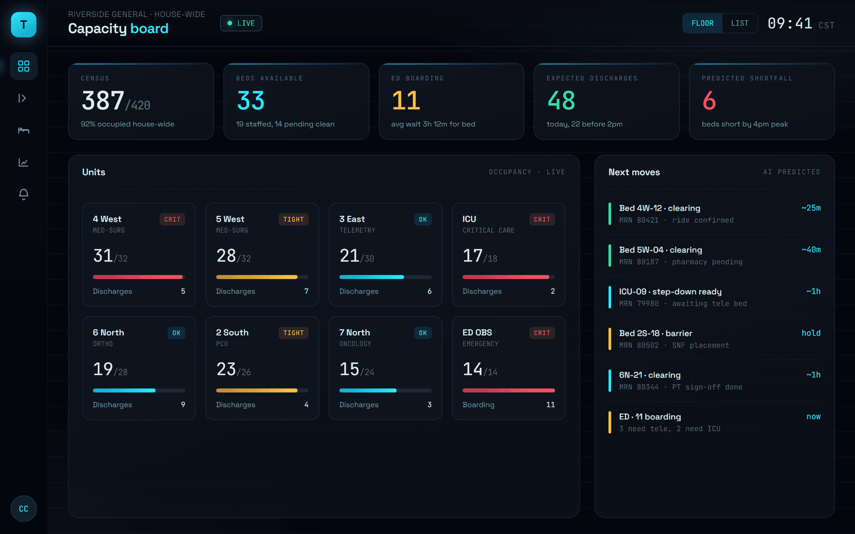Image resolution: width=855 pixels, height=534 pixels.
Task: Select the 5 West unit card
Action: (262, 255)
